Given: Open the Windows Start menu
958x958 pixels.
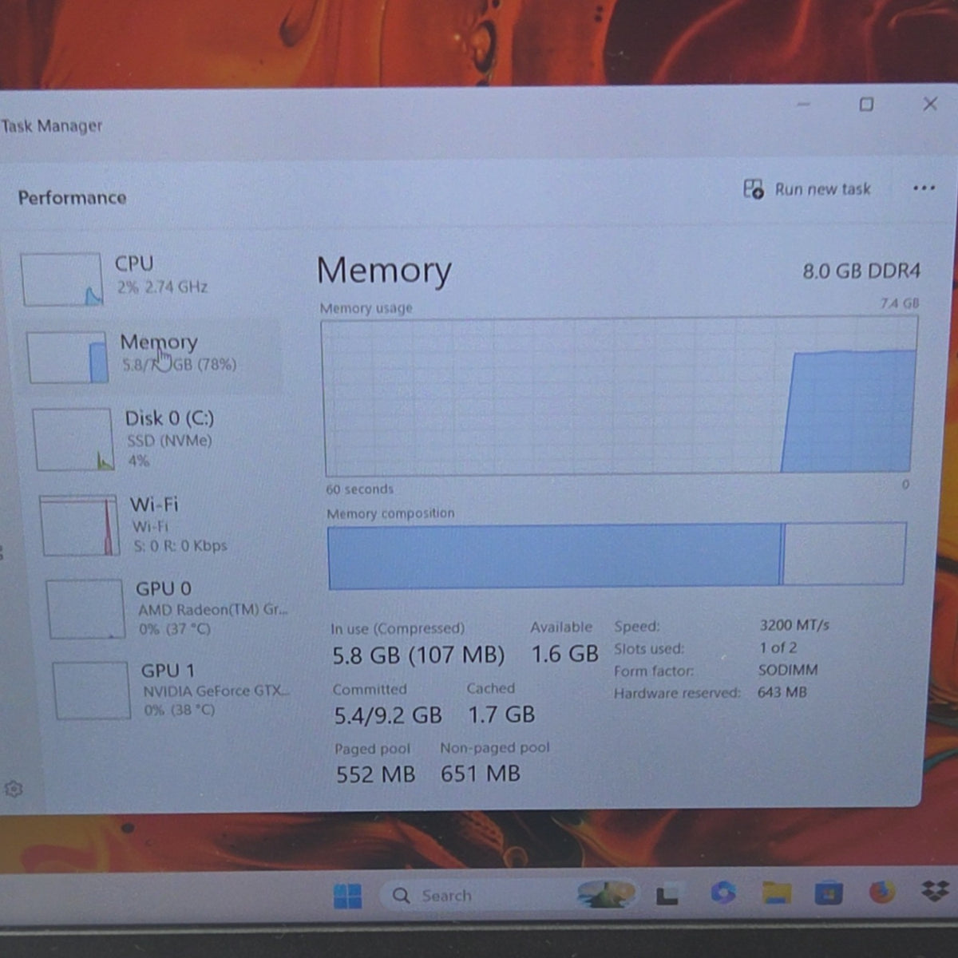Looking at the screenshot, I should 347,896.
